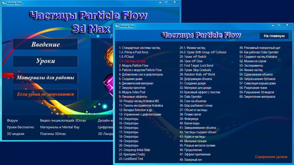The height and width of the screenshot is (165, 294).
Task: Open Видео-энциклопедия 3Dmax link
Action: click(x=63, y=121)
